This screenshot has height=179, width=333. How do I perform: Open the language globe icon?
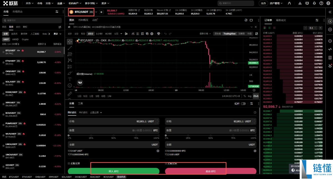click(x=328, y=3)
